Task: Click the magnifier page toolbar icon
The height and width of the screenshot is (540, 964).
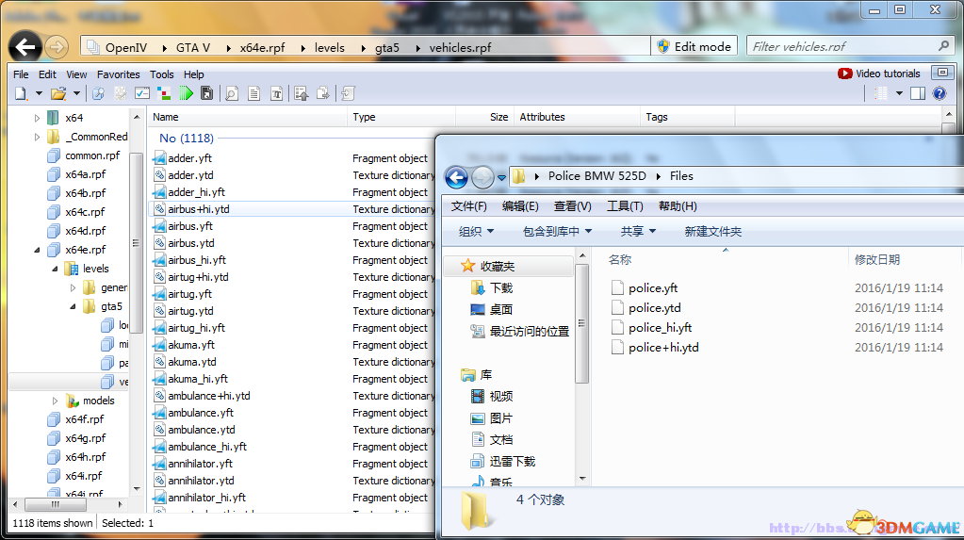Action: pos(232,93)
